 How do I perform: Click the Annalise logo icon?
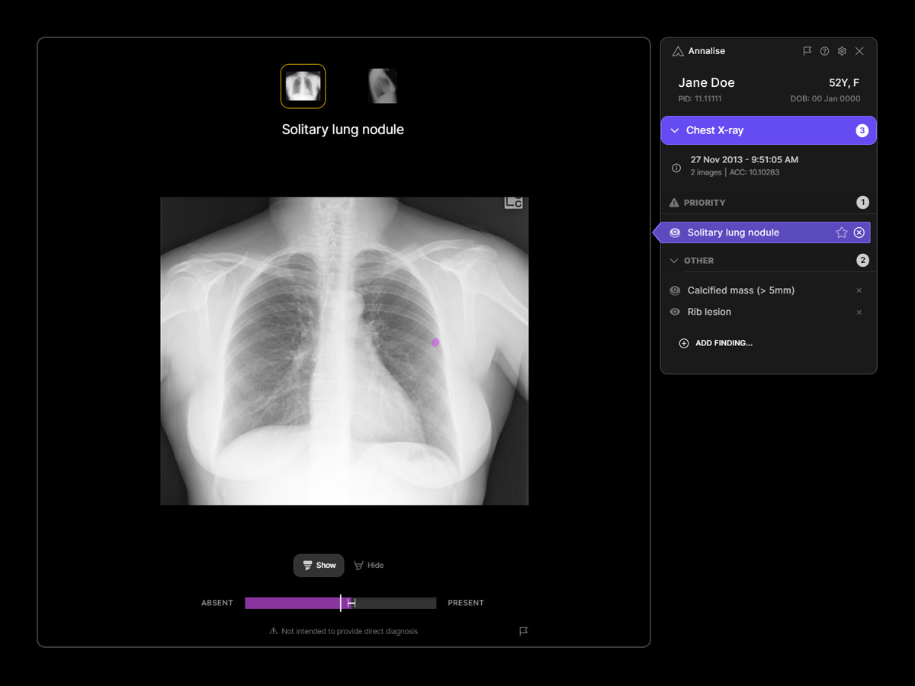pyautogui.click(x=677, y=51)
